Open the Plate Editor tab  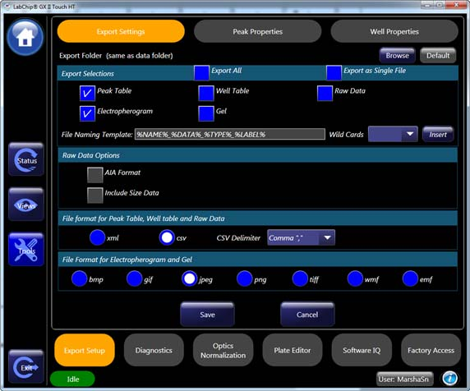point(293,350)
